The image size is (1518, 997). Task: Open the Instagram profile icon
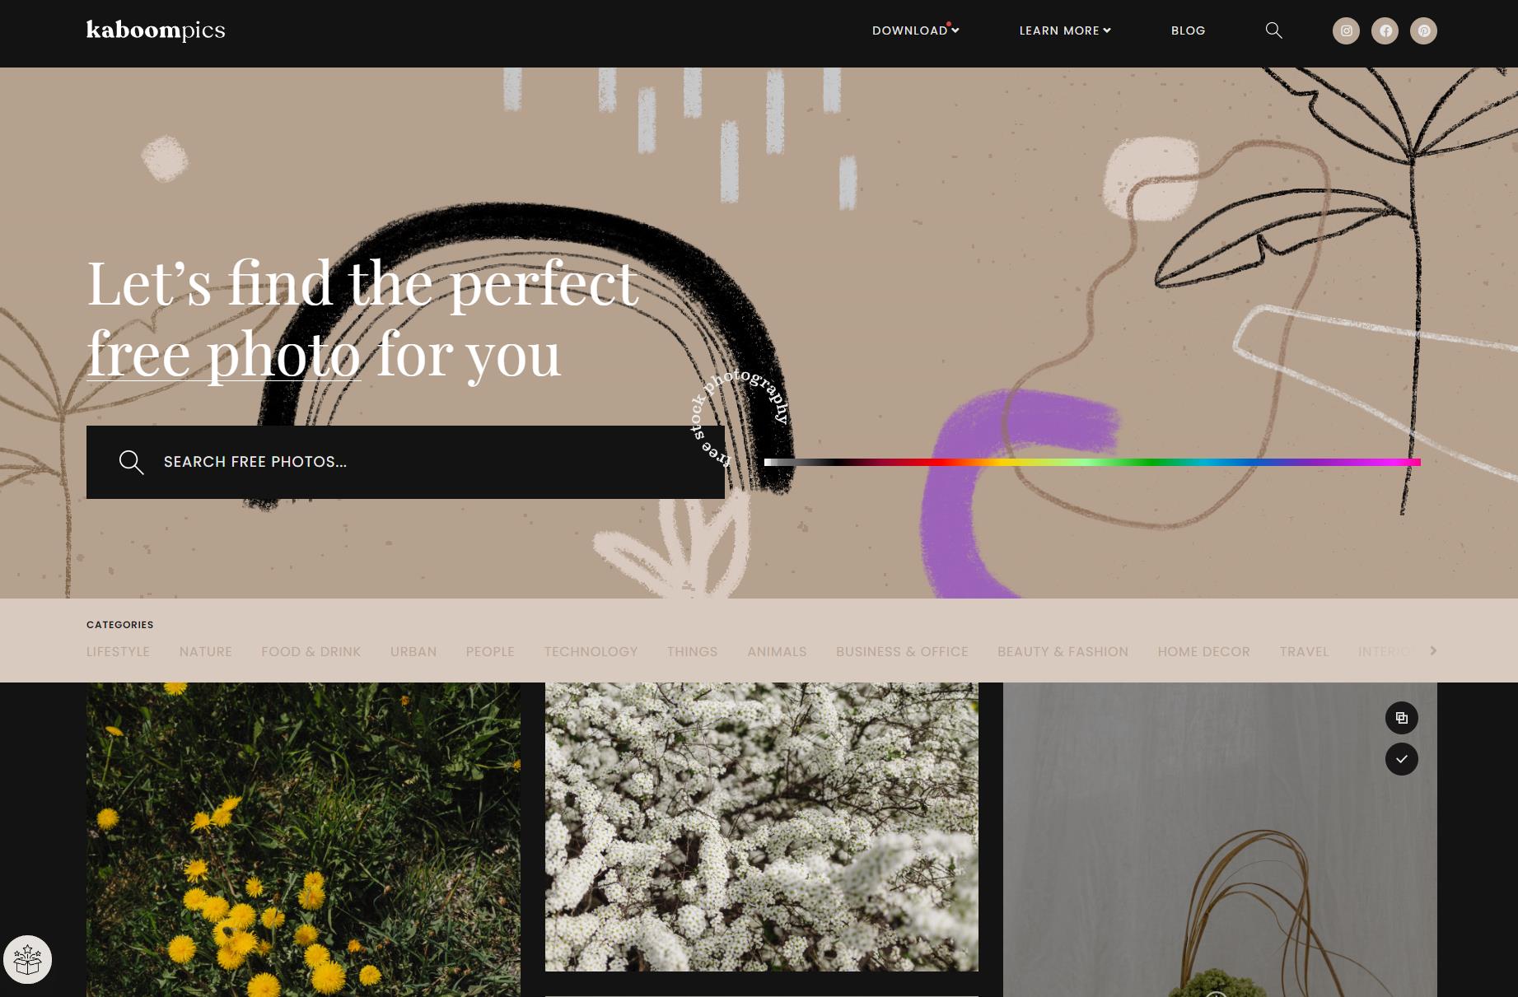coord(1346,30)
